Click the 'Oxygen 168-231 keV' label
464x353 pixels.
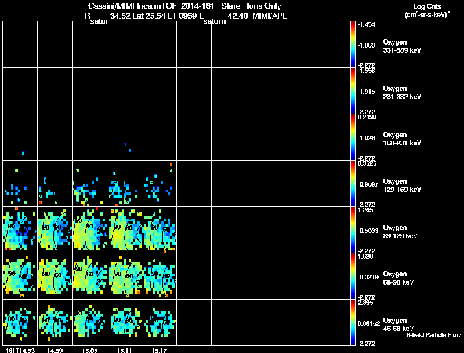tap(402, 139)
